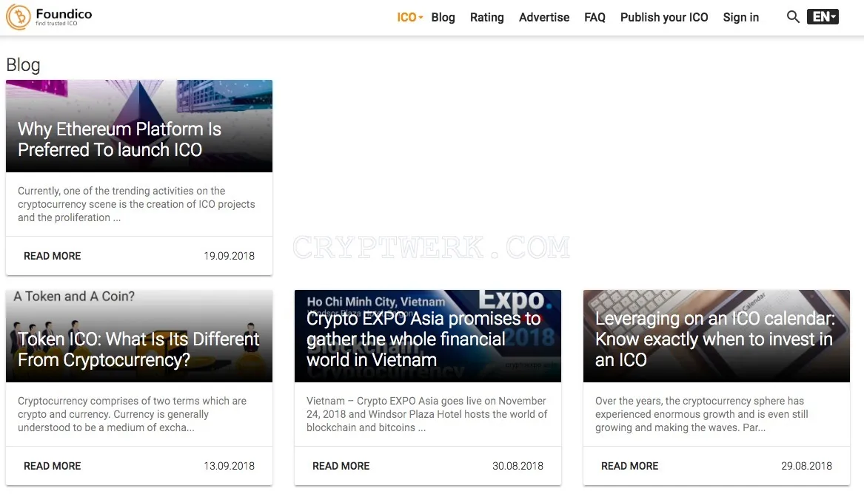Image resolution: width=864 pixels, height=494 pixels.
Task: Go to Blog in the navigation
Action: coord(443,18)
